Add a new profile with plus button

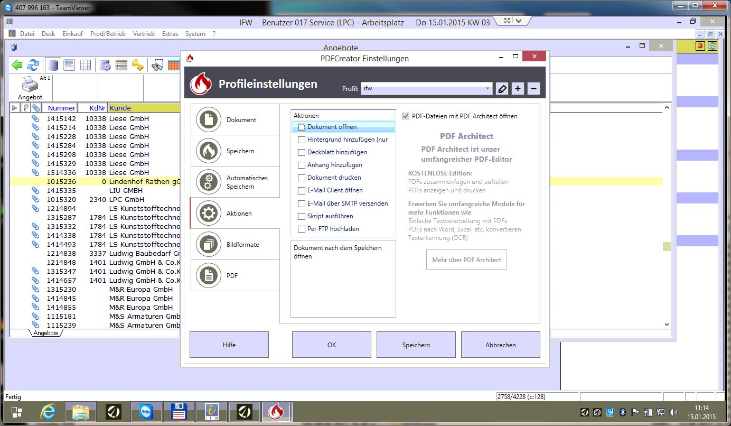click(x=518, y=89)
